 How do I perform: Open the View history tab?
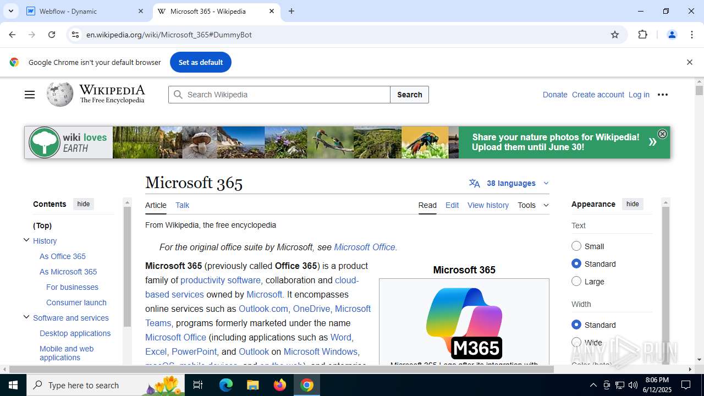pyautogui.click(x=488, y=205)
